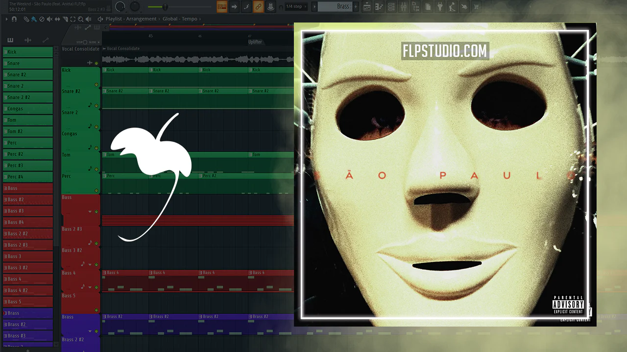Click the Playback speaker tool in Playlist
Screen dimensions: 627x352
[x=88, y=19]
